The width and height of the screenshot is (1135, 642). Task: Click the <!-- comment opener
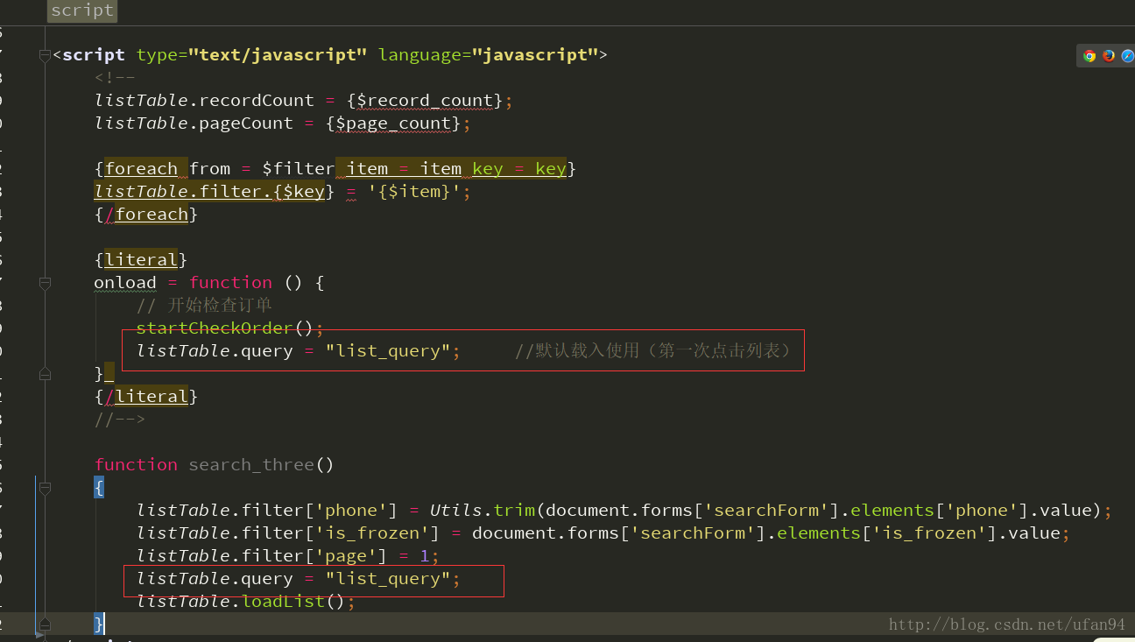pyautogui.click(x=115, y=78)
